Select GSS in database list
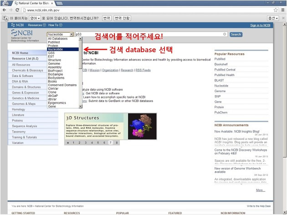The width and height of the screenshot is (287, 215). (63, 53)
